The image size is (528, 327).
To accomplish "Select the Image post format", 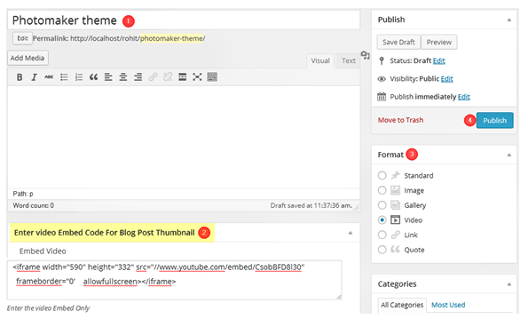I will 382,190.
